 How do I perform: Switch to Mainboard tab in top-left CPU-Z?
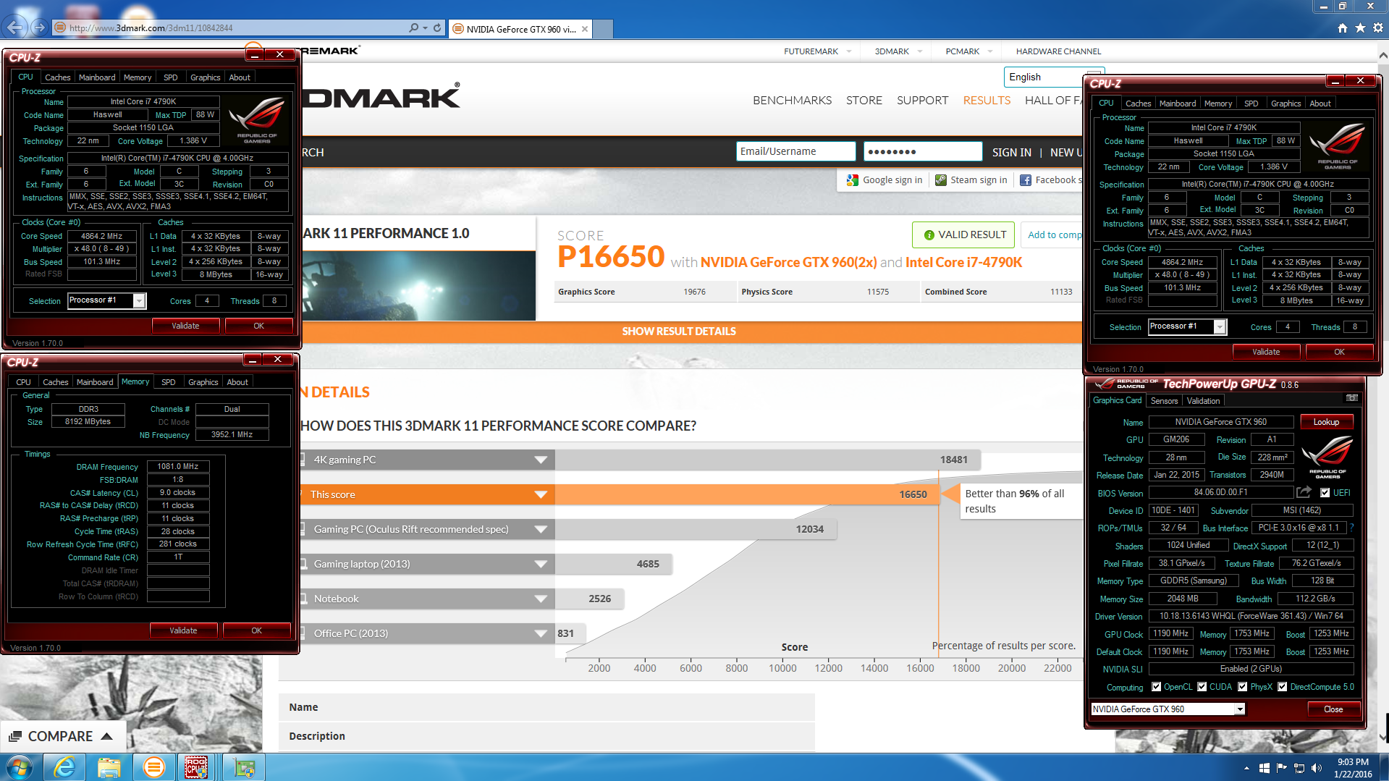coord(97,77)
